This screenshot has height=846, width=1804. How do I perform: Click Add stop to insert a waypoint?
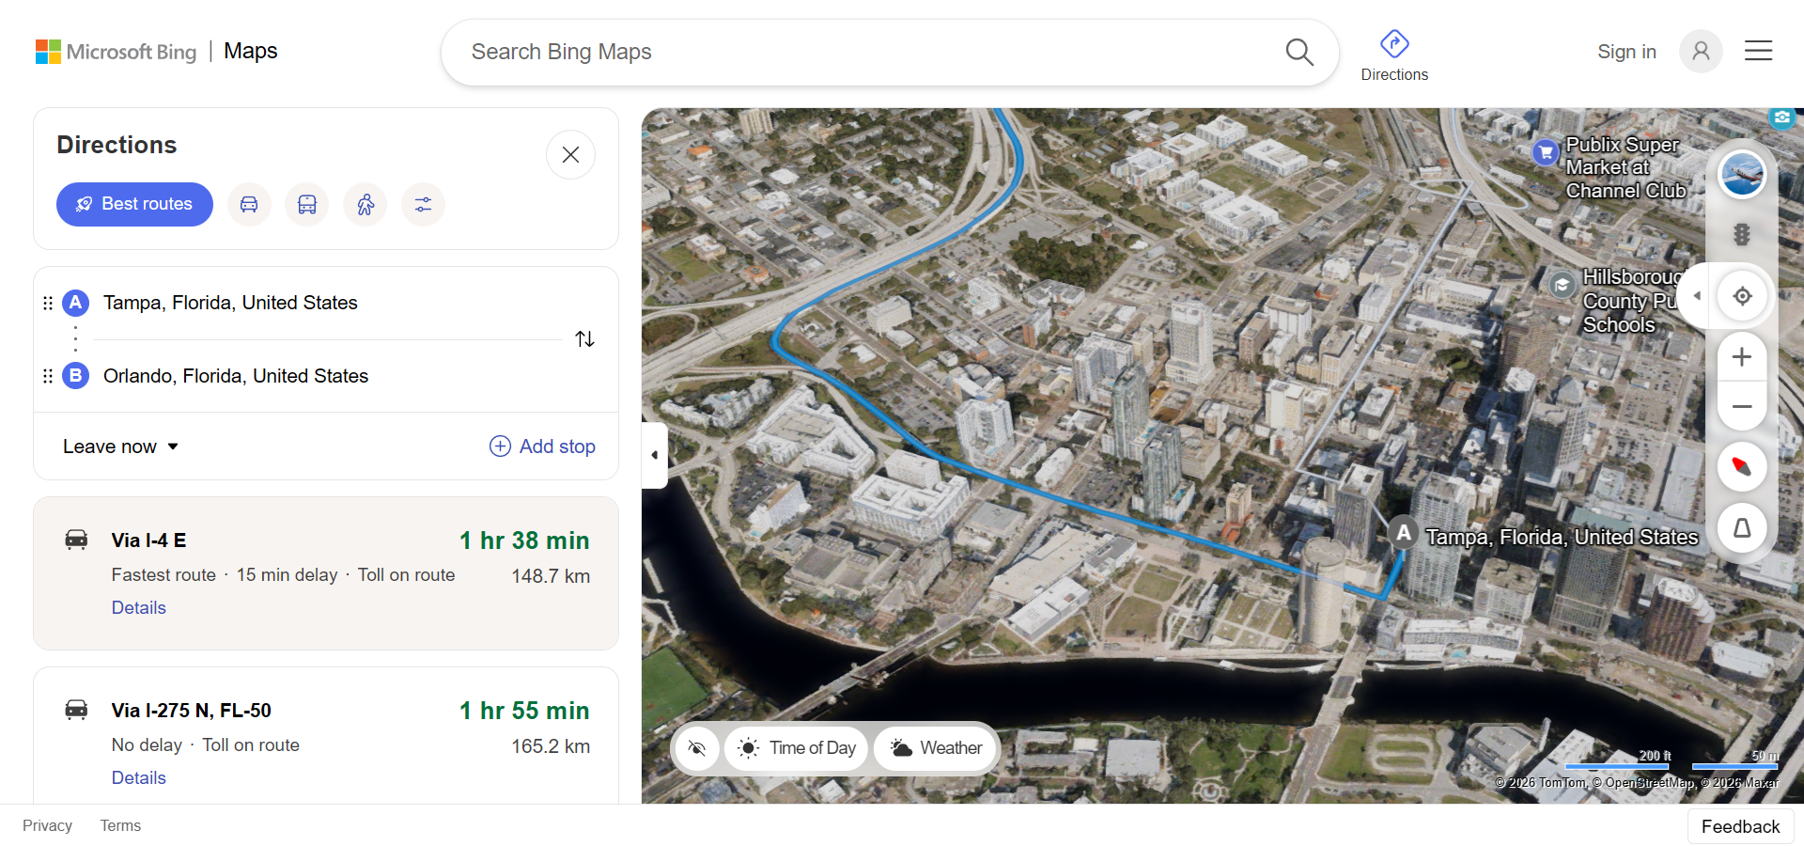pyautogui.click(x=542, y=446)
